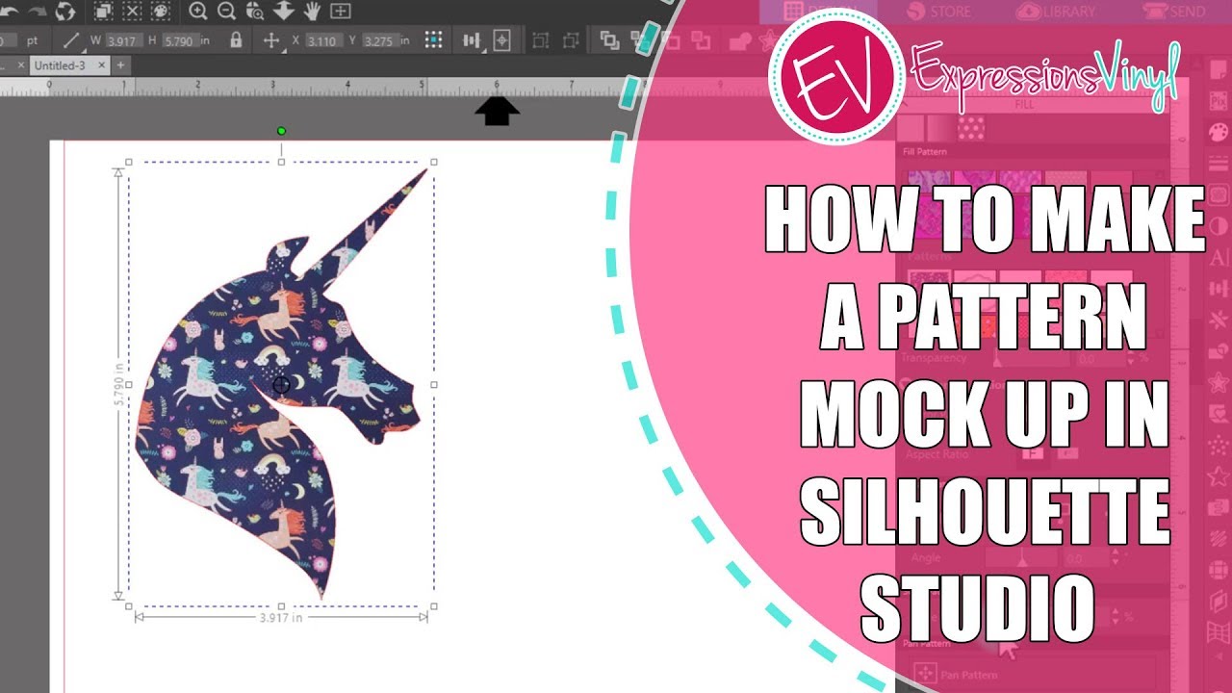The height and width of the screenshot is (693, 1232).
Task: Close the Untitled-3 tab
Action: pos(102,65)
